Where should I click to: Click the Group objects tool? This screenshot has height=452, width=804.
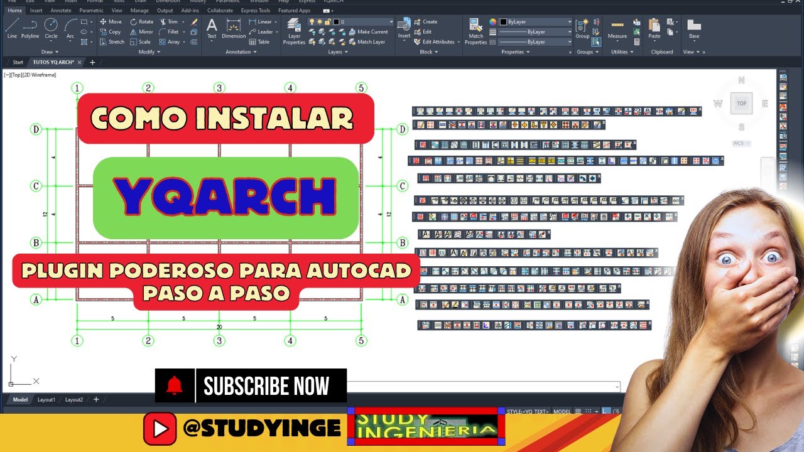(x=582, y=29)
